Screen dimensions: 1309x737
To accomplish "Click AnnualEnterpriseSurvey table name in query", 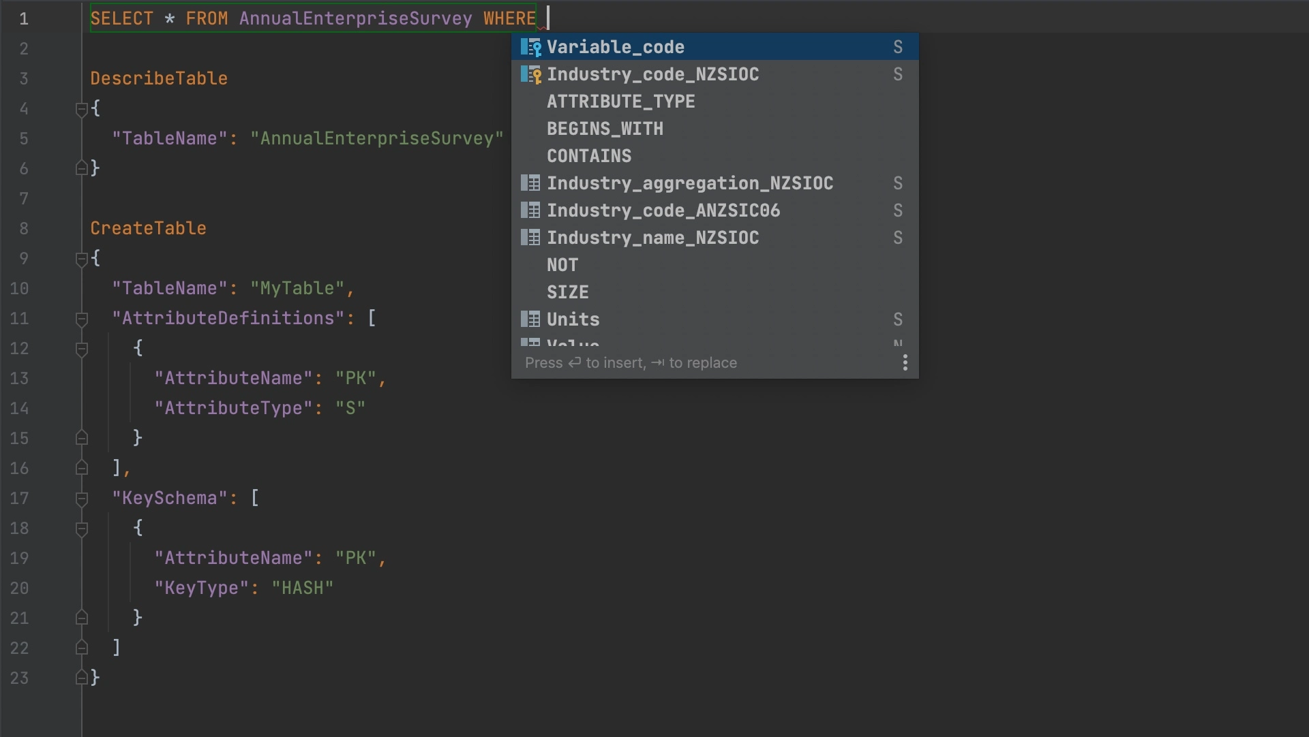I will (355, 18).
